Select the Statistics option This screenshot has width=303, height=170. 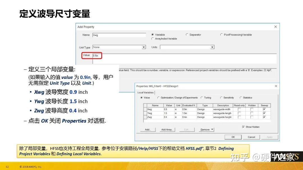[240, 98]
